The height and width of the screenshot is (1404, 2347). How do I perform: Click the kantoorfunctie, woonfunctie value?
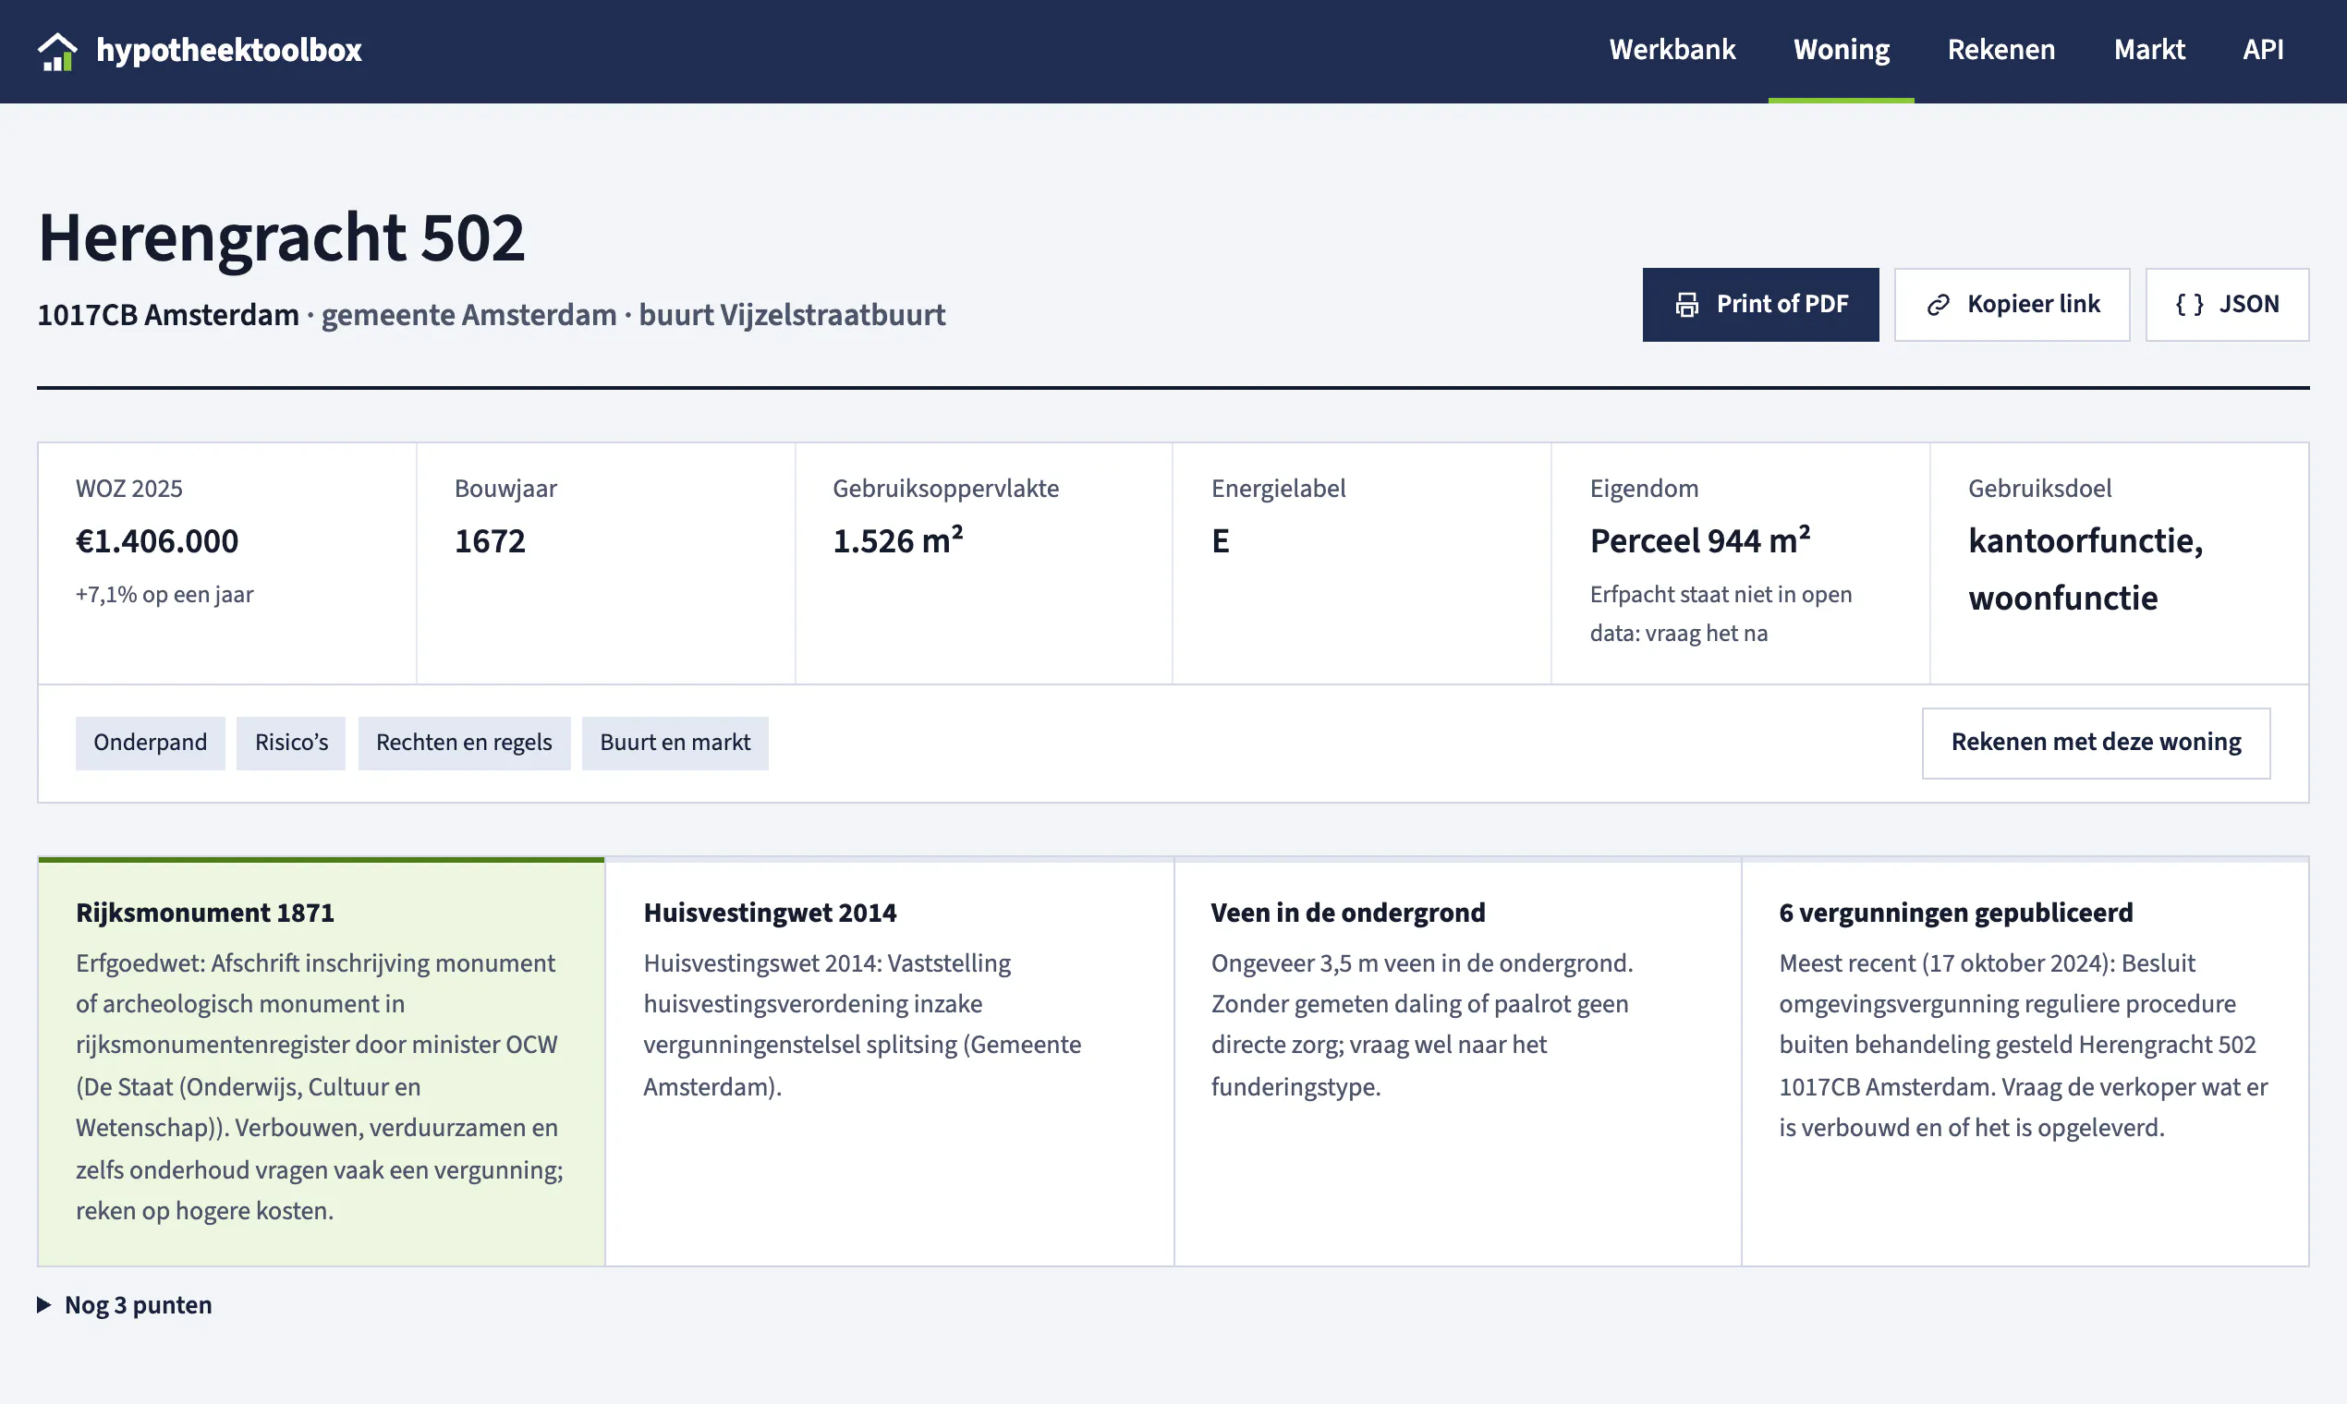(x=2086, y=570)
